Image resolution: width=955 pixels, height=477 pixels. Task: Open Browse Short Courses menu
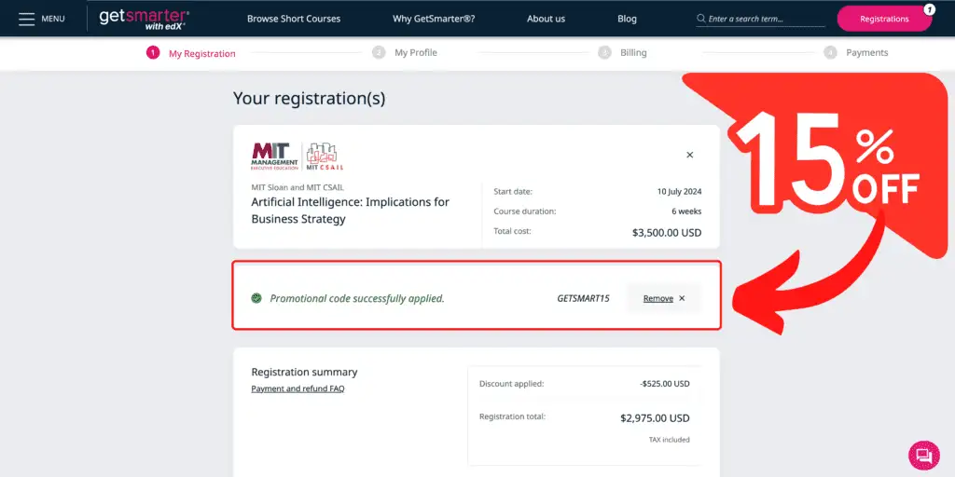tap(294, 19)
